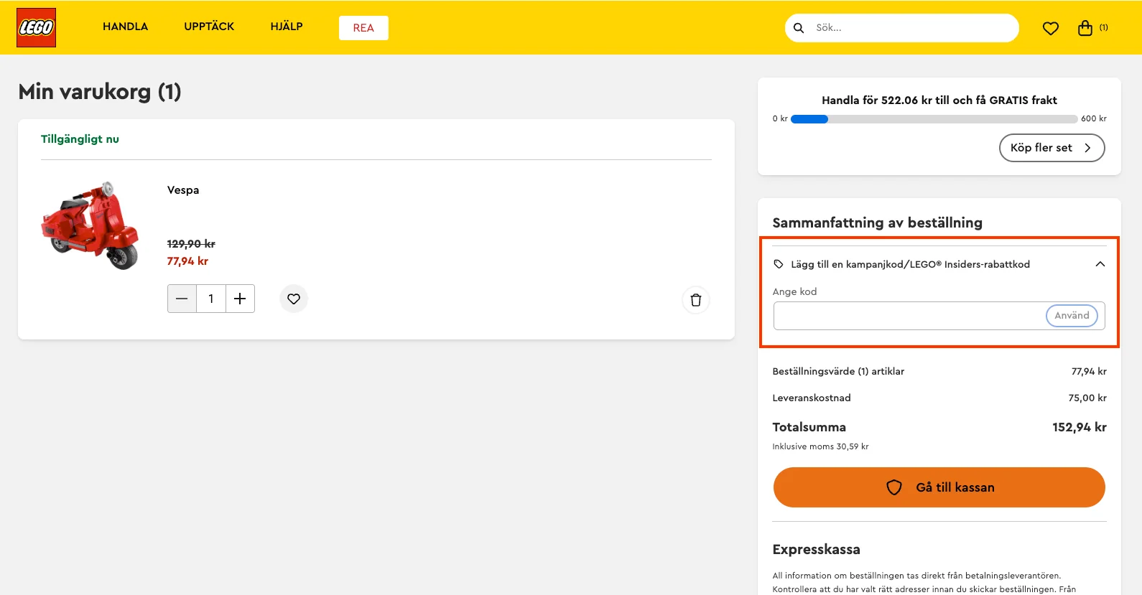Open the Vespa product thumbnail image

[x=90, y=225]
